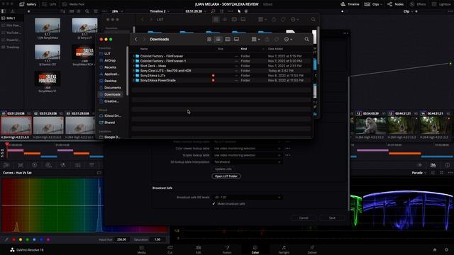Expand the Colorist Factory - FilmForever folder
Image resolution: width=454 pixels, height=255 pixels.
point(134,56)
